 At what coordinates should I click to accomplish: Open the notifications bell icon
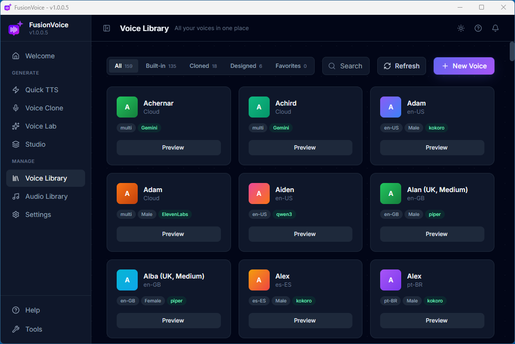pos(495,28)
